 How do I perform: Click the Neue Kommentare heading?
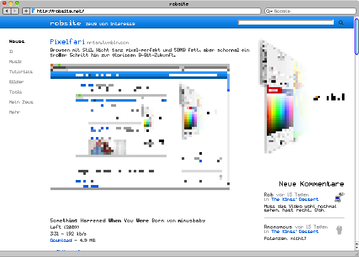(312, 184)
